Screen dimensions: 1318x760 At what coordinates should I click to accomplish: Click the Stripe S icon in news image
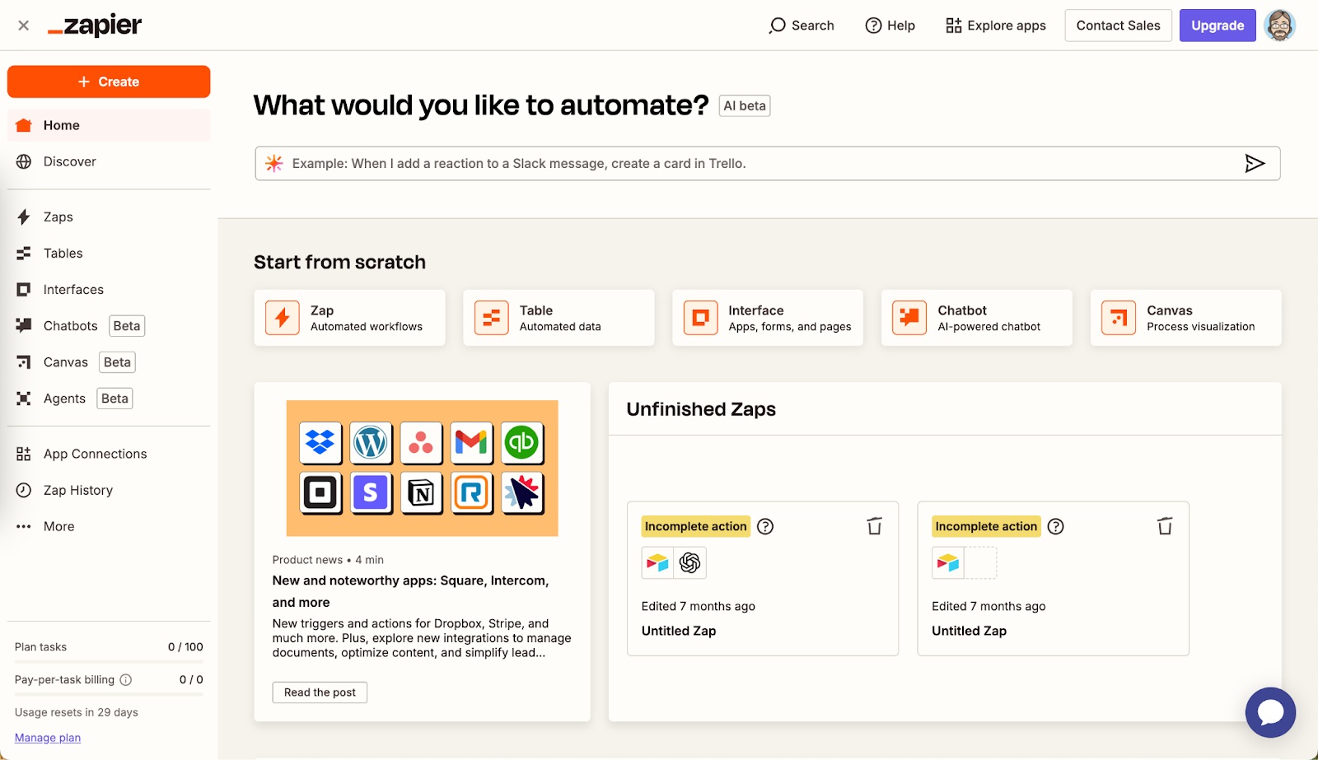coord(371,493)
